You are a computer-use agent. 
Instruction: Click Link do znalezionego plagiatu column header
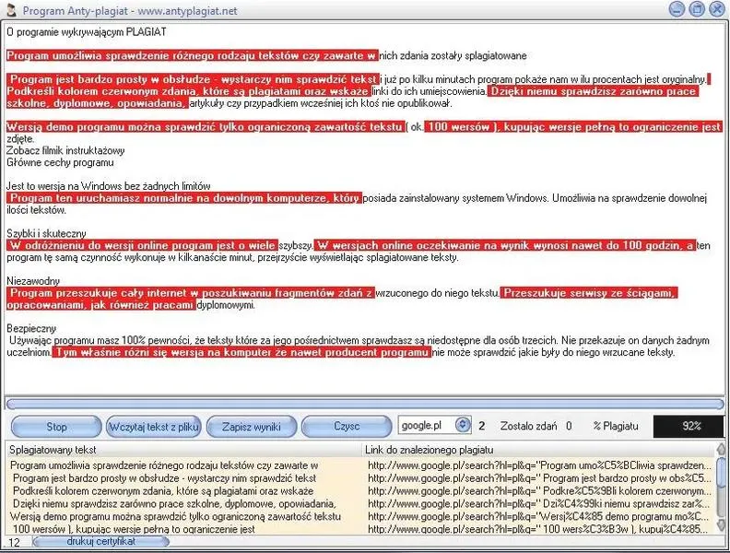pos(538,450)
